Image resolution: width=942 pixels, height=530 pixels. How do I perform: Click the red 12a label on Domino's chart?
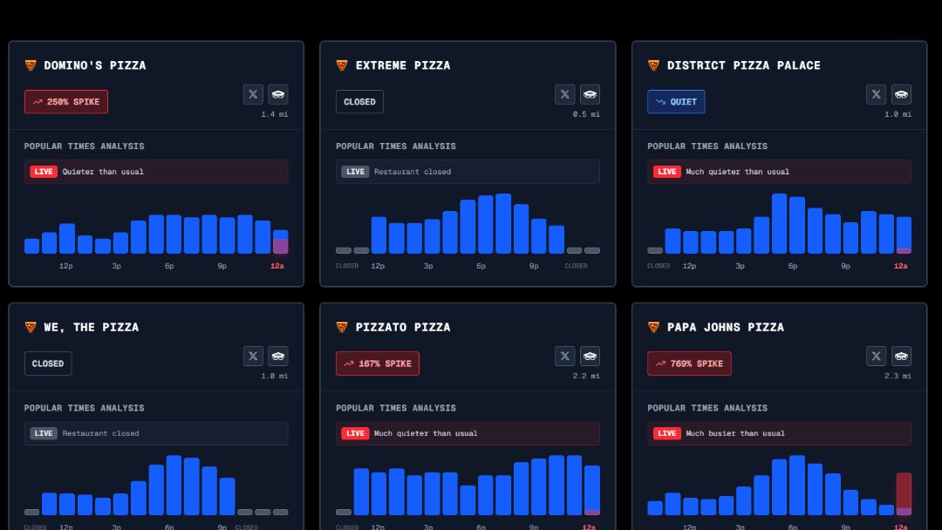pyautogui.click(x=277, y=266)
